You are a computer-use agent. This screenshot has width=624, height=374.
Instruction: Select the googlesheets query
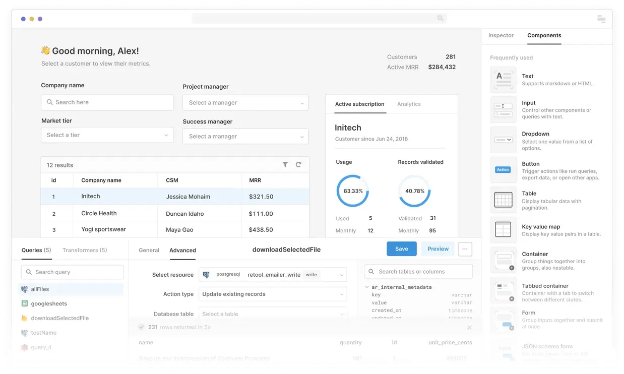pyautogui.click(x=49, y=304)
